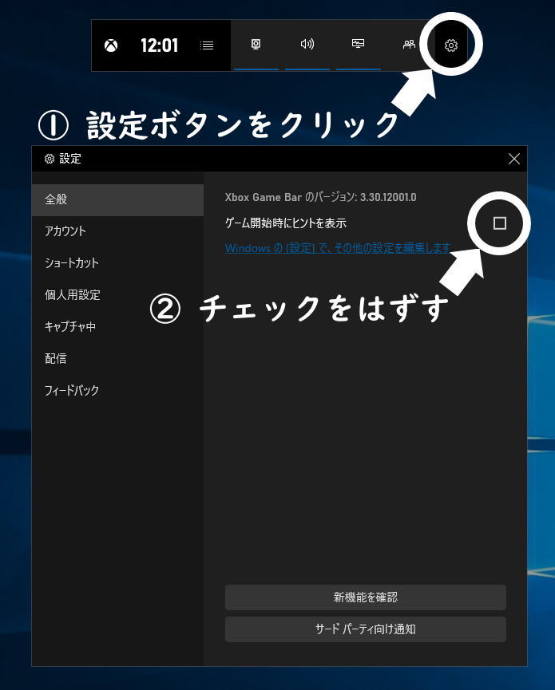Image resolution: width=555 pixels, height=690 pixels.
Task: Click the 12:01 clock display
Action: click(159, 45)
